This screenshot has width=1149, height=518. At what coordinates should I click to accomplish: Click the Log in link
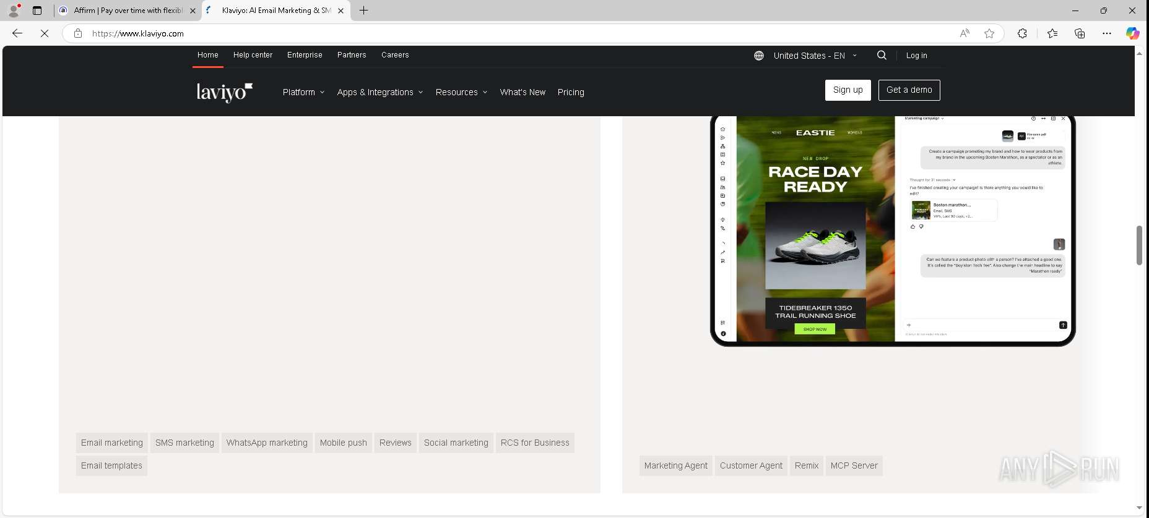(916, 56)
